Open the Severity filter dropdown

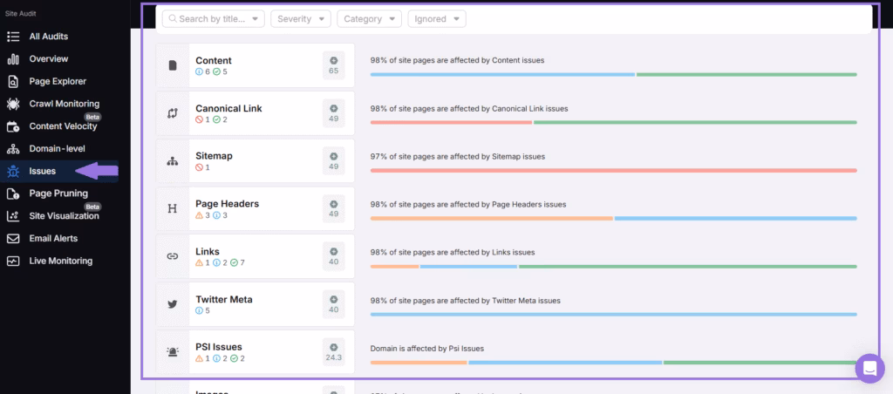coord(300,18)
